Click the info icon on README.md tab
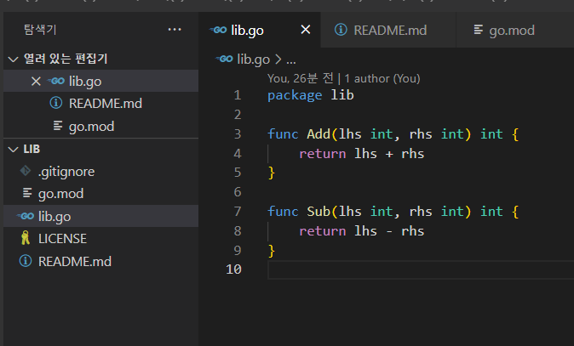 pos(341,31)
